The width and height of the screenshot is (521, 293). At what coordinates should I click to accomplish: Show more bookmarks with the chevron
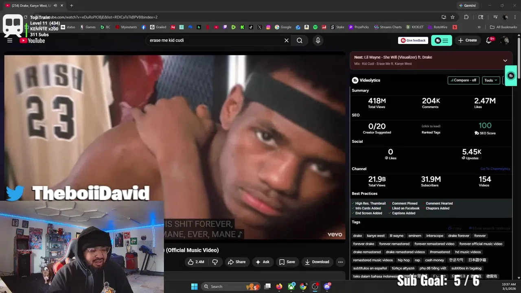click(x=479, y=27)
